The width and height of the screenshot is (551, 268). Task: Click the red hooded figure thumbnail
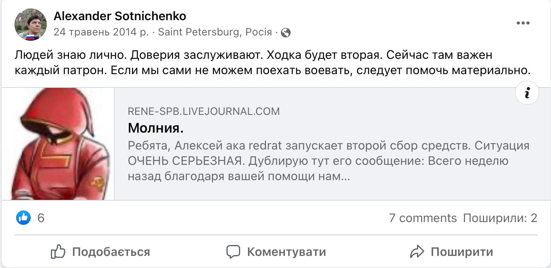click(x=58, y=144)
